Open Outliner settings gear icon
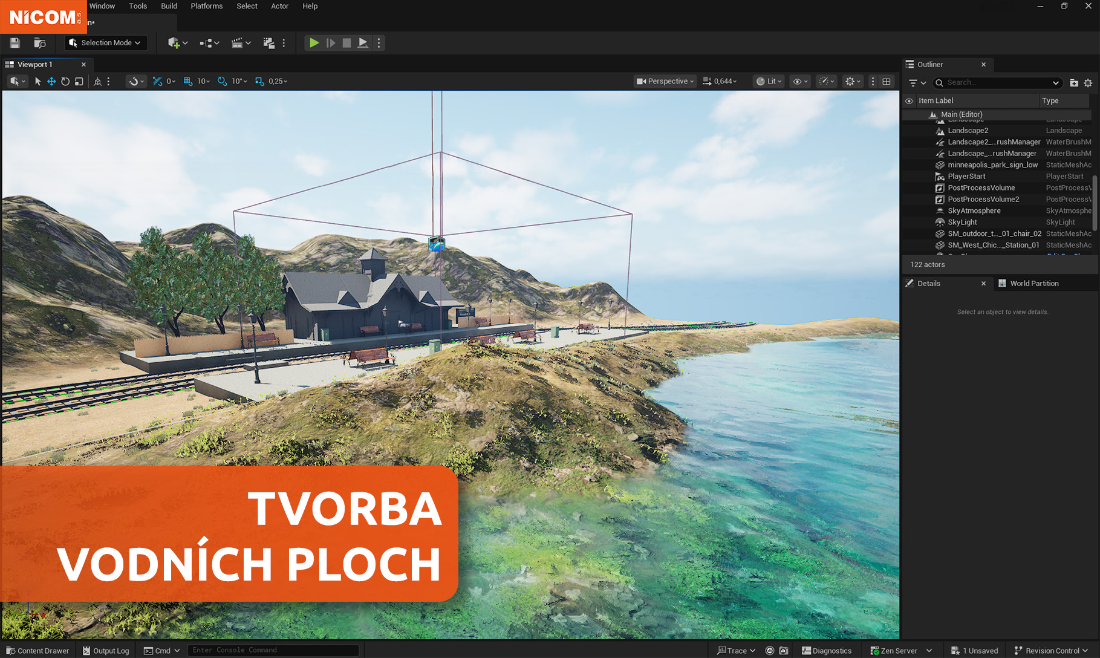1100x658 pixels. click(x=1088, y=83)
